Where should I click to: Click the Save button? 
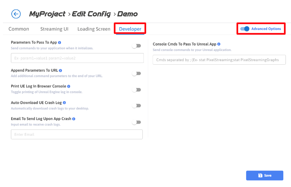coord(264,175)
